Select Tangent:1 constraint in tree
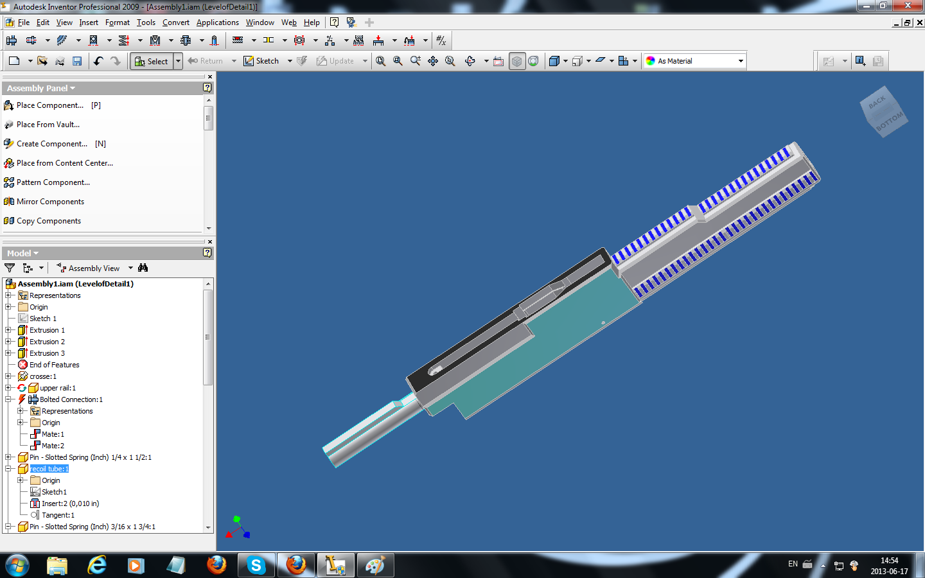This screenshot has height=578, width=925. point(58,515)
